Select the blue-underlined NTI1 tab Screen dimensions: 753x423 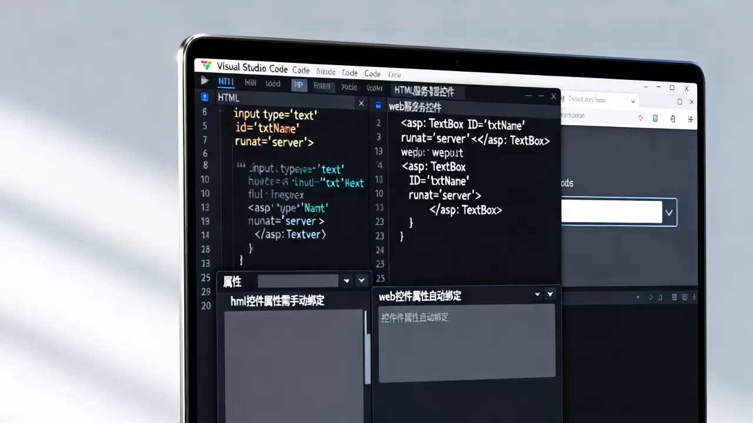click(226, 82)
